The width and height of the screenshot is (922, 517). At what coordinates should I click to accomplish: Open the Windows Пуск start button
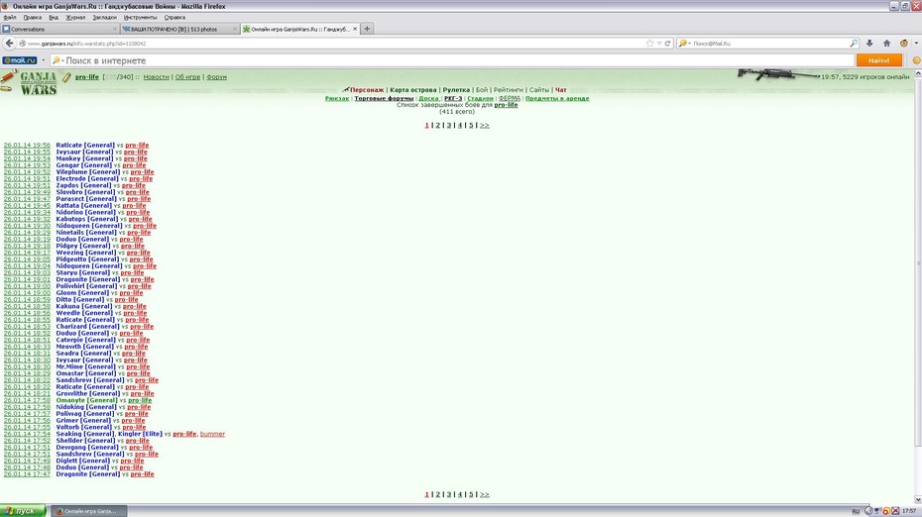23,511
